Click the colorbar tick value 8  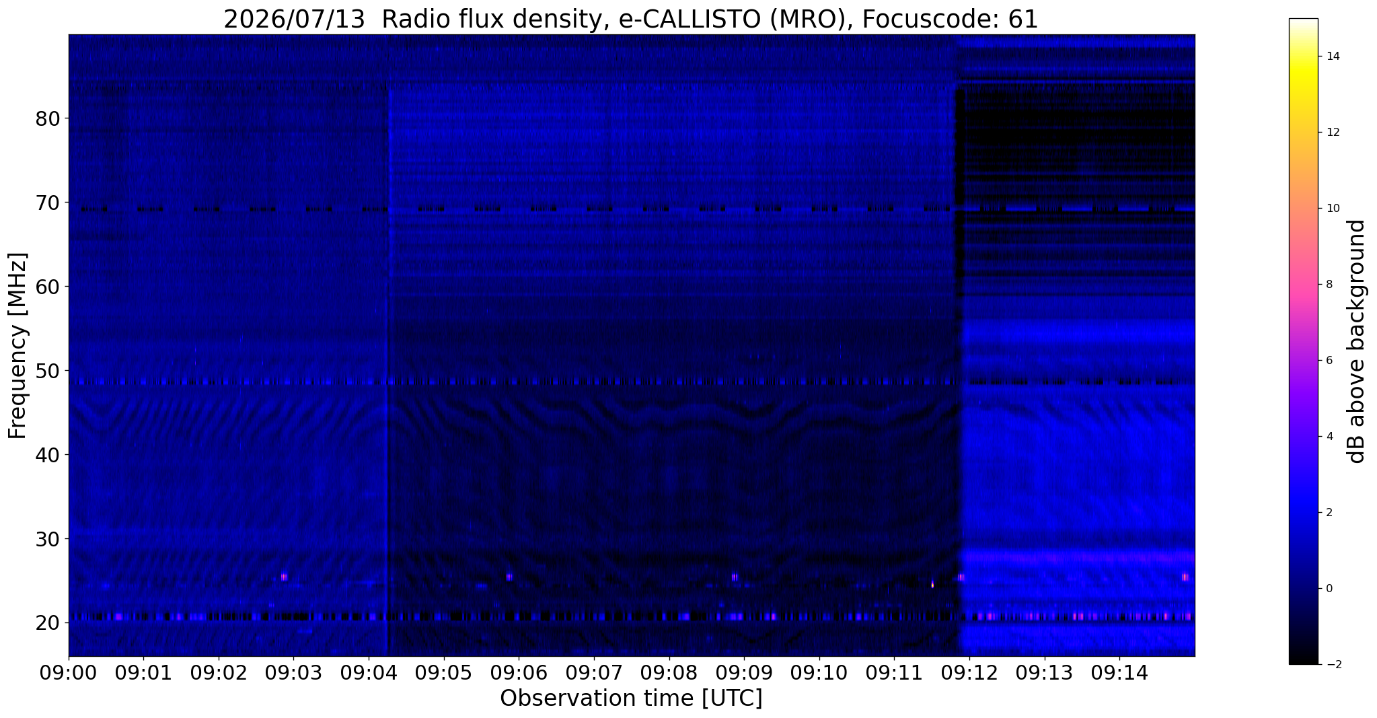click(1329, 285)
